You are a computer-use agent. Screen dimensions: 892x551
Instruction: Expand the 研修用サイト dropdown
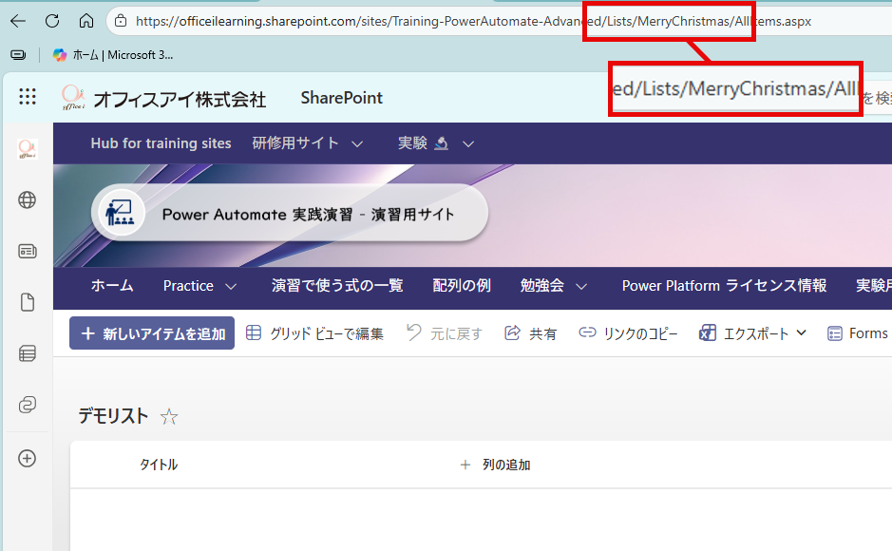click(x=308, y=143)
